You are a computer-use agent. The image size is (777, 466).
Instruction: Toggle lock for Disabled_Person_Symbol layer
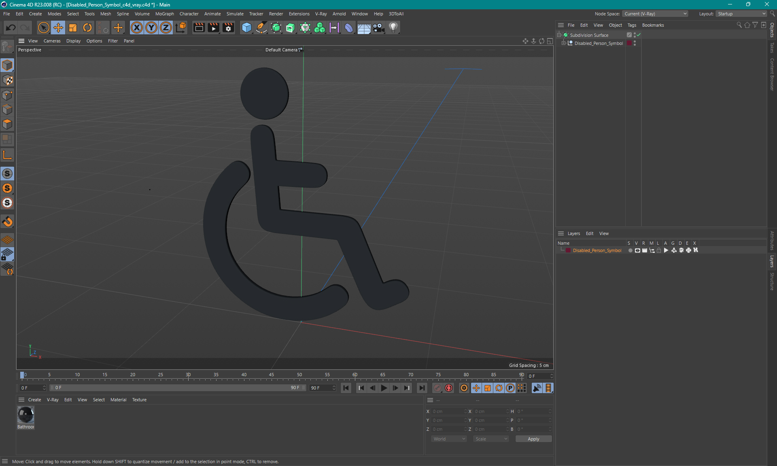[659, 250]
